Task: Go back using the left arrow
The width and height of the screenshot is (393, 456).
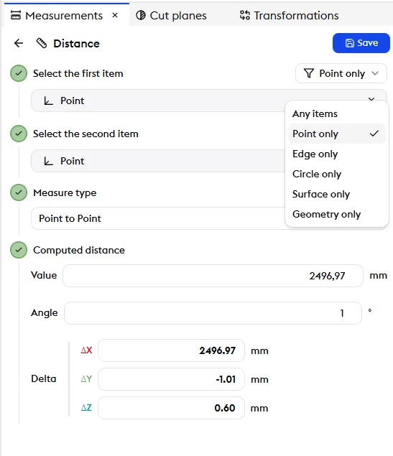Action: pyautogui.click(x=19, y=43)
